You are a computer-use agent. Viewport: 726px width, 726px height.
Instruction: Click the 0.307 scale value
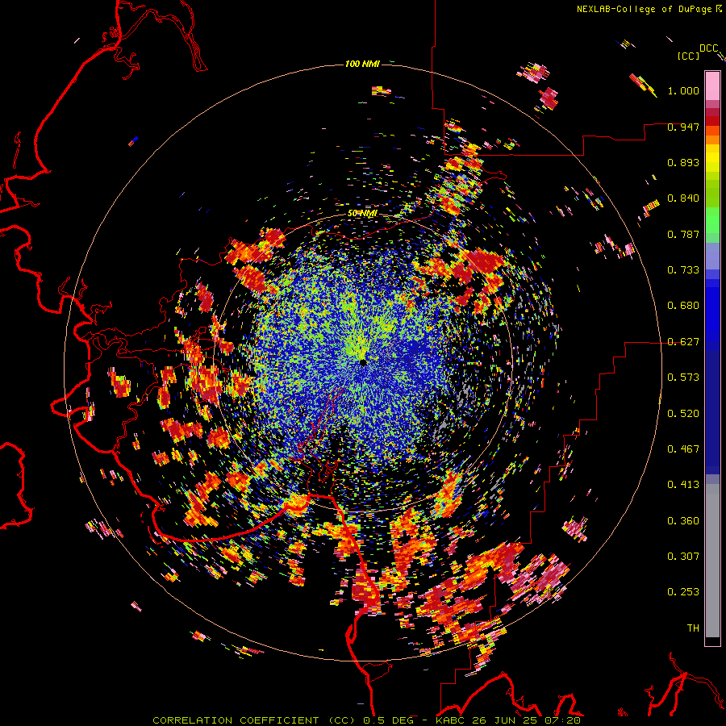click(683, 557)
